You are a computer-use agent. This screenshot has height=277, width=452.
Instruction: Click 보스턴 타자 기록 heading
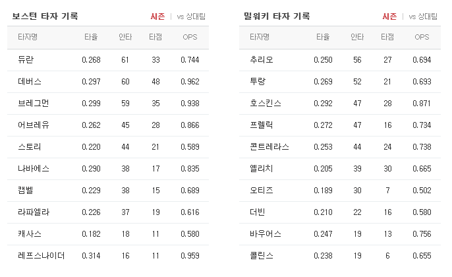(45, 16)
